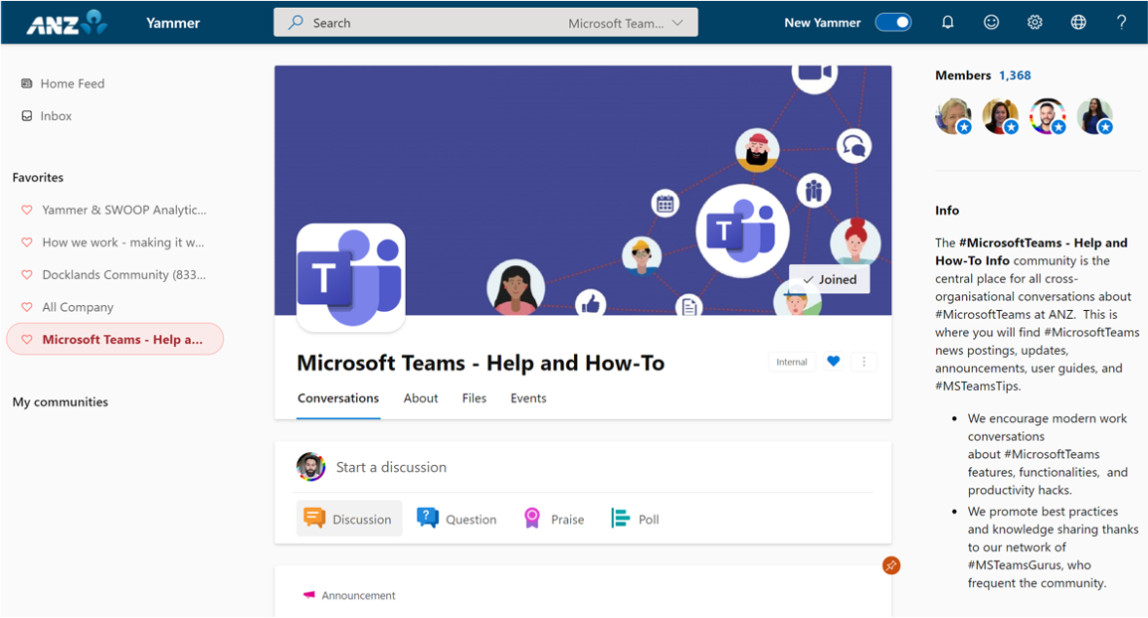This screenshot has height=618, width=1148.
Task: Toggle the New Yammer switch
Action: coord(893,23)
